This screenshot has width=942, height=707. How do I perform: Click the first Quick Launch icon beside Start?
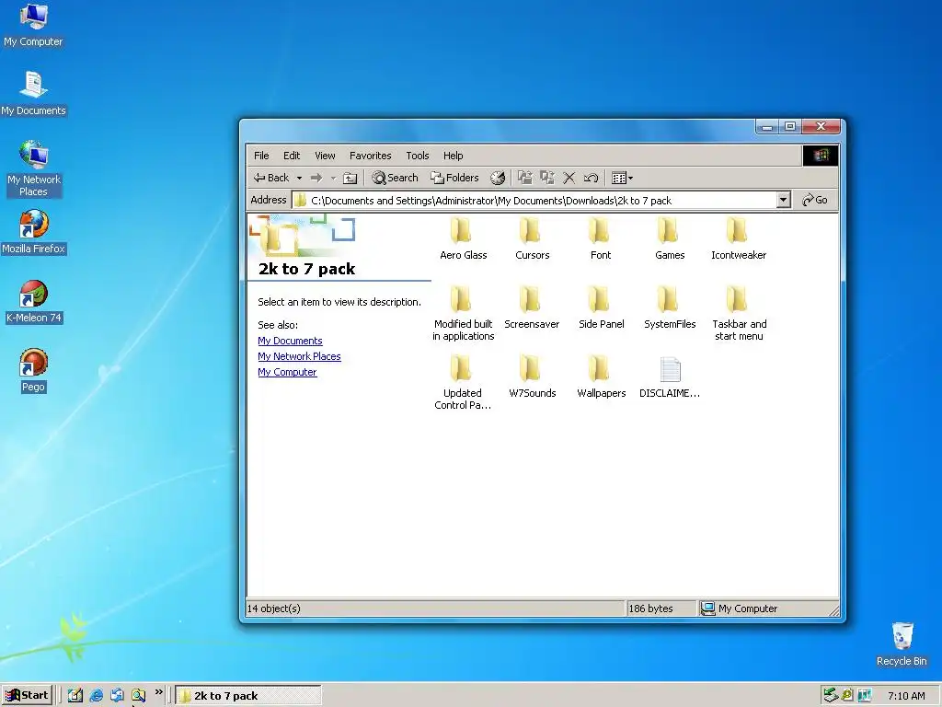75,696
